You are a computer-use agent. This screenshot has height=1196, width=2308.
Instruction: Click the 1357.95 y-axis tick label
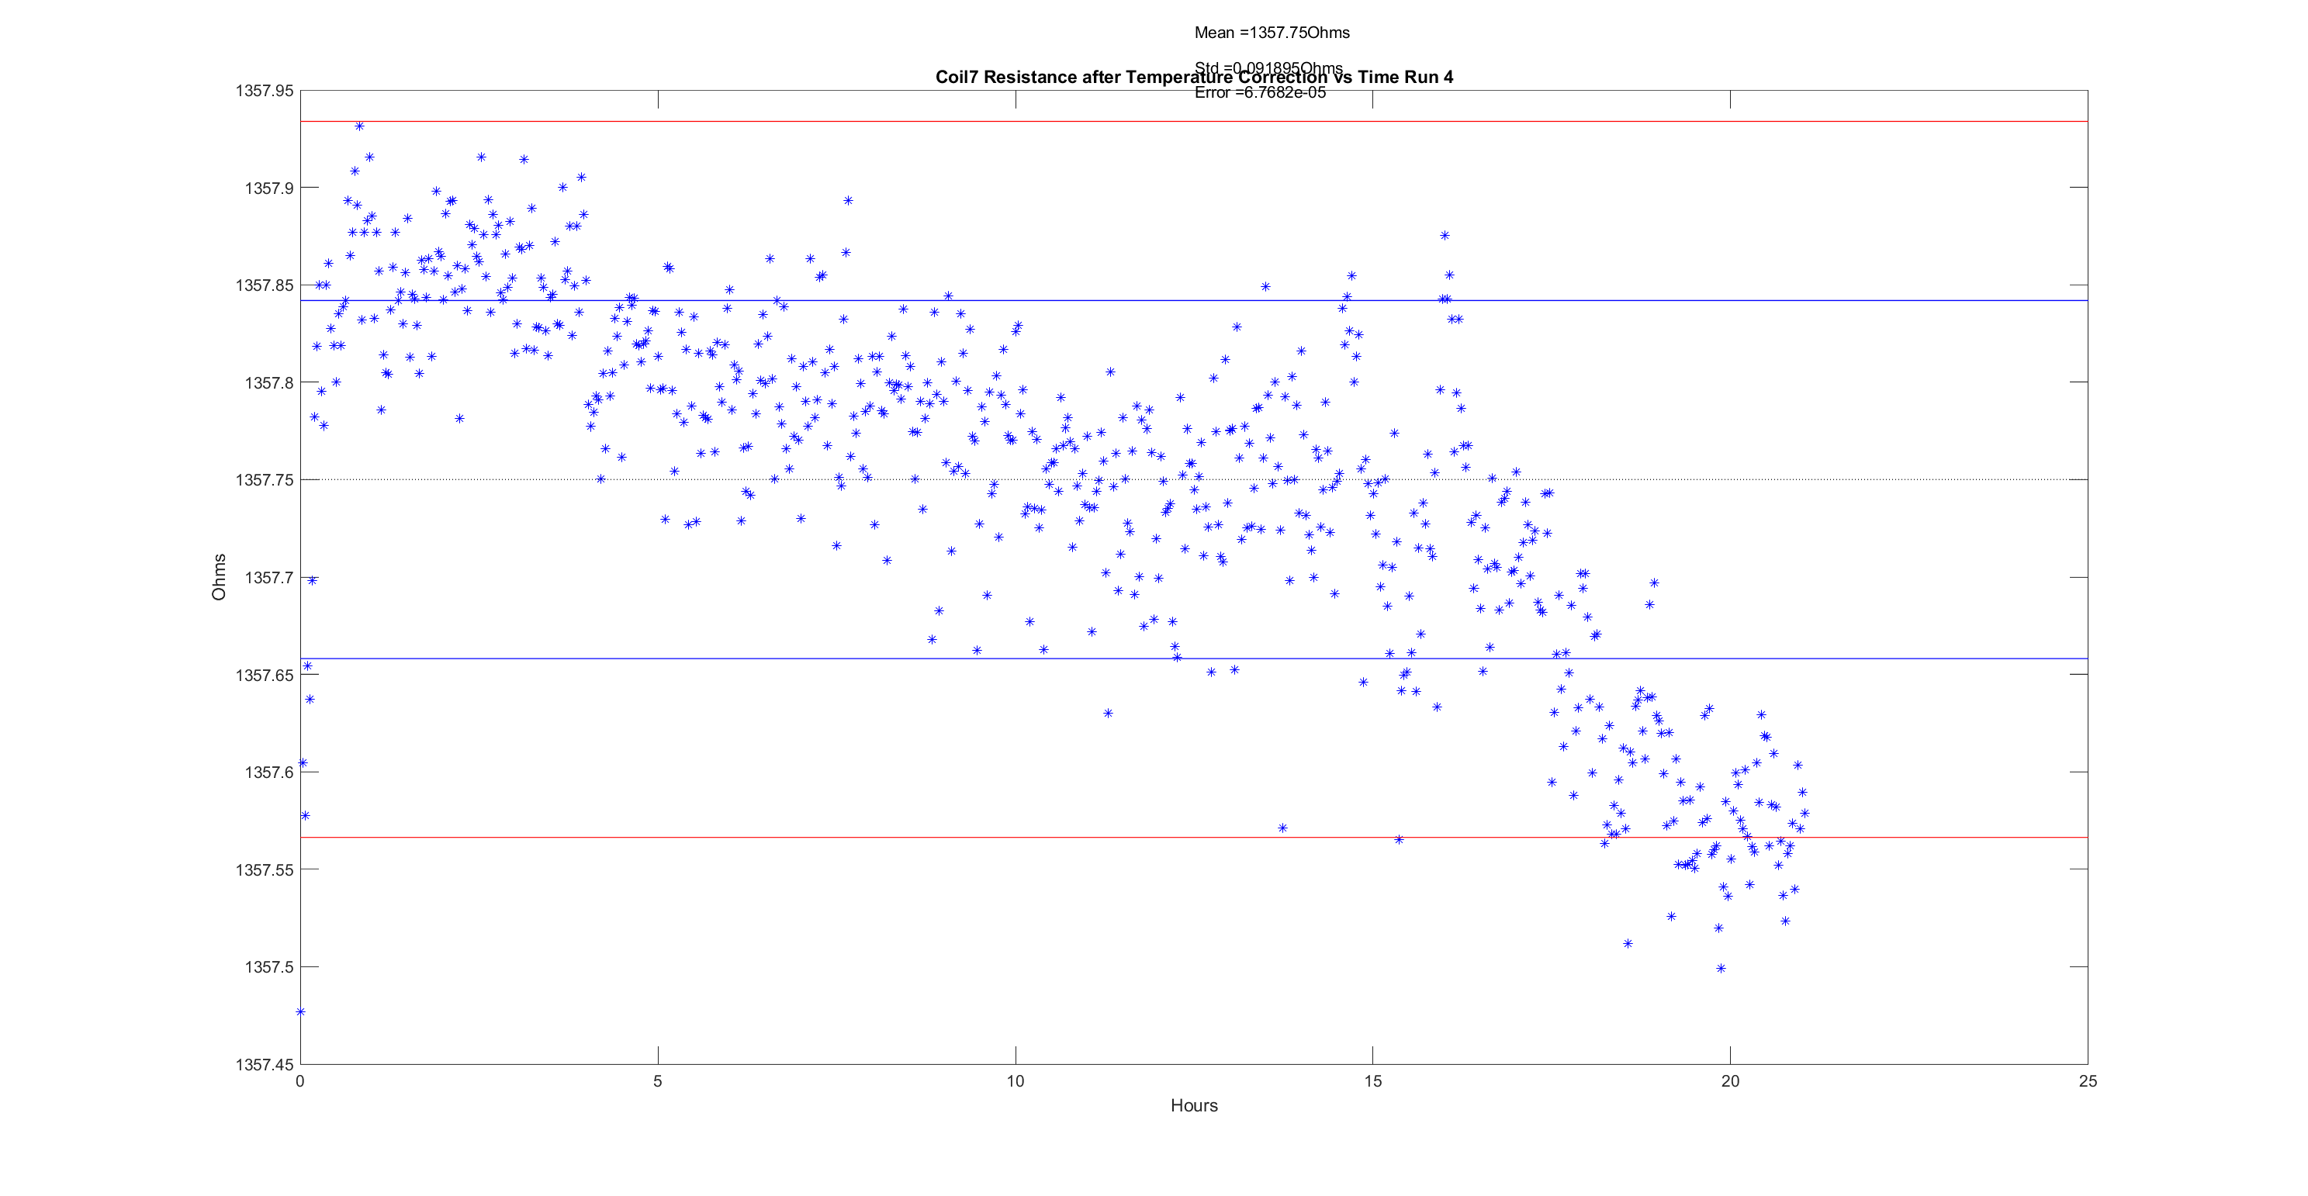[264, 92]
